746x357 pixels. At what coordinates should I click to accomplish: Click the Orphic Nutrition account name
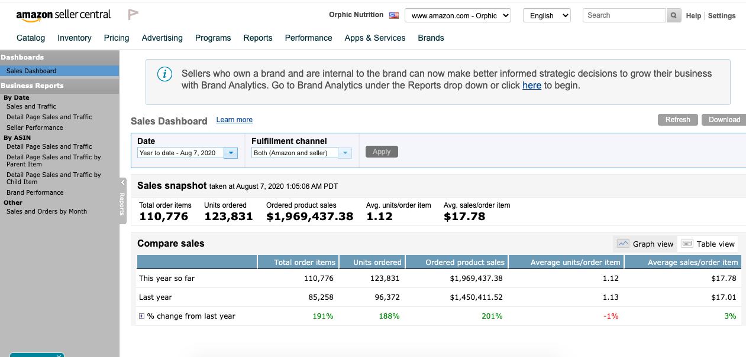356,15
